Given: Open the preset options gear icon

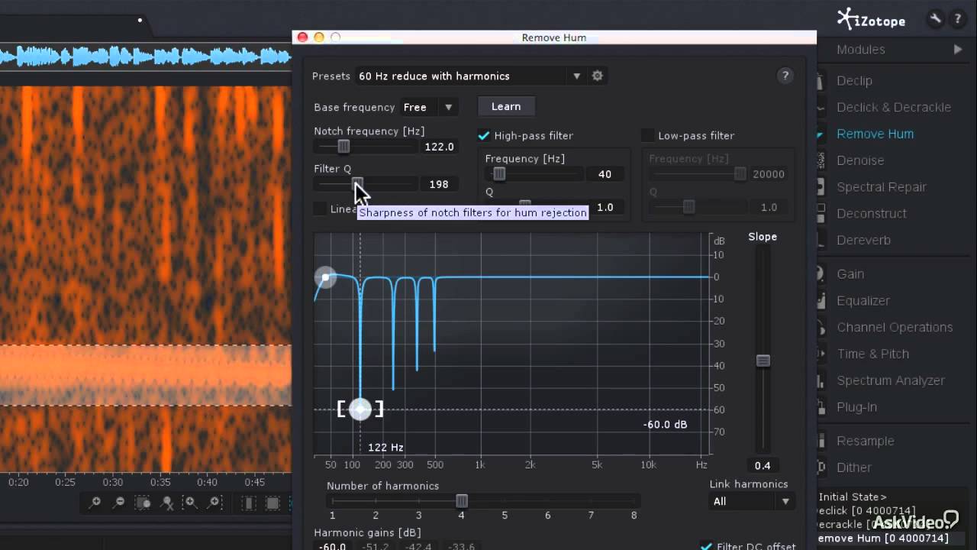Looking at the screenshot, I should tap(598, 76).
